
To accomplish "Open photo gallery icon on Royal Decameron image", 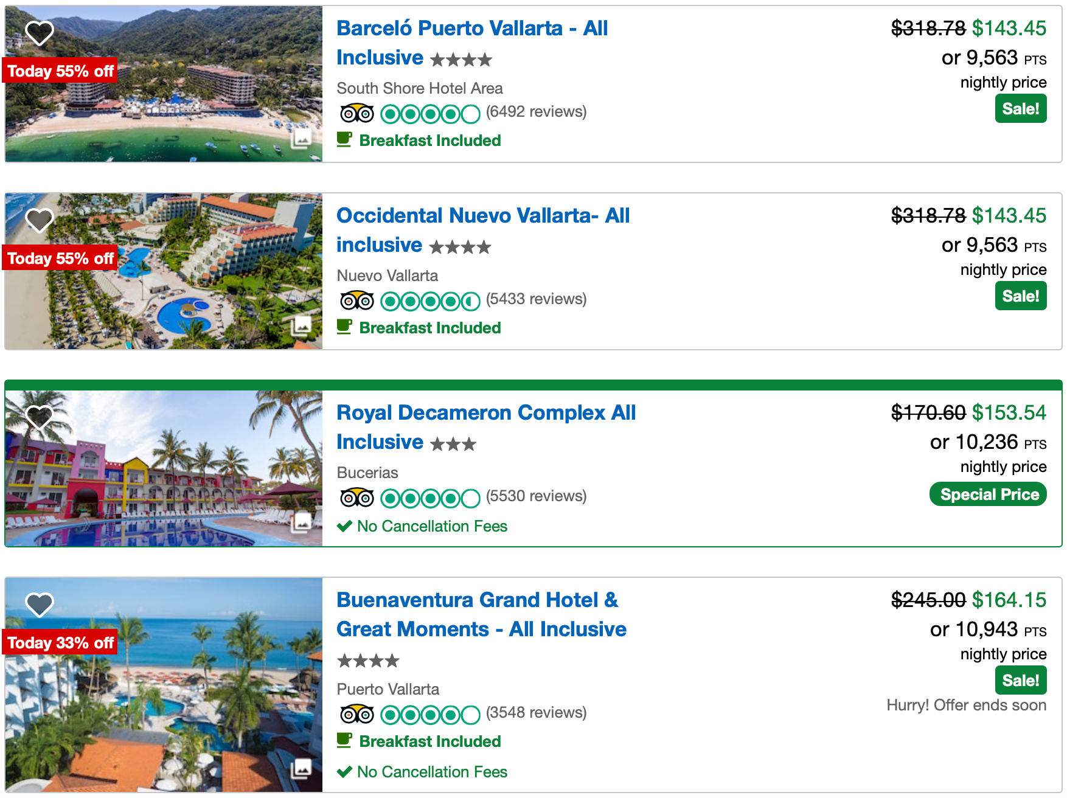I will click(x=301, y=522).
